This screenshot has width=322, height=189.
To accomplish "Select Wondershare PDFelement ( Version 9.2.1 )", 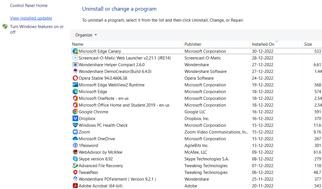I will point(118,179).
